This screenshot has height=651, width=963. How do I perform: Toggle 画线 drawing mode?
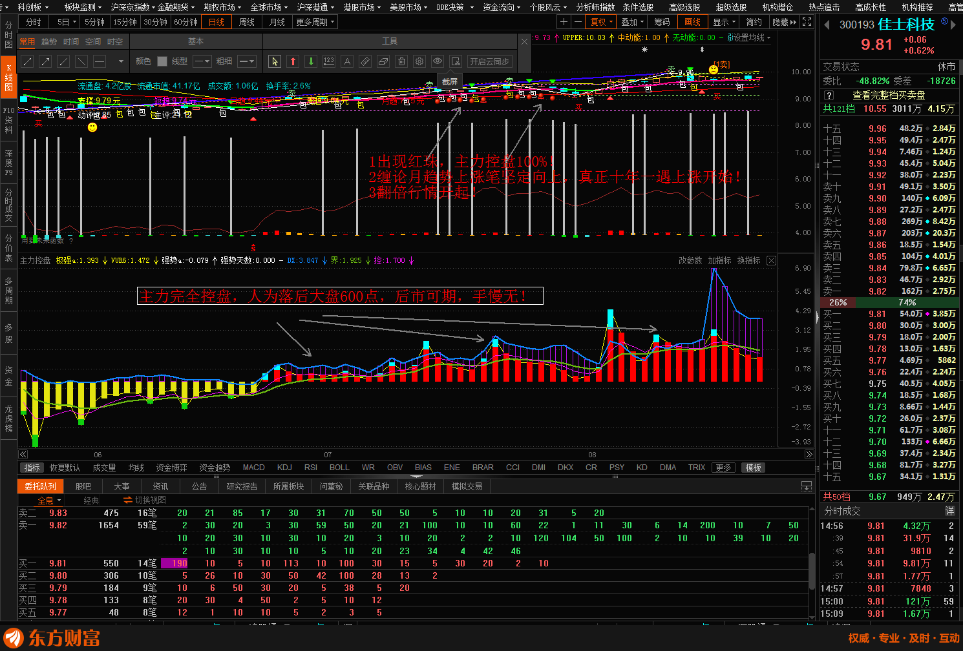coord(692,22)
